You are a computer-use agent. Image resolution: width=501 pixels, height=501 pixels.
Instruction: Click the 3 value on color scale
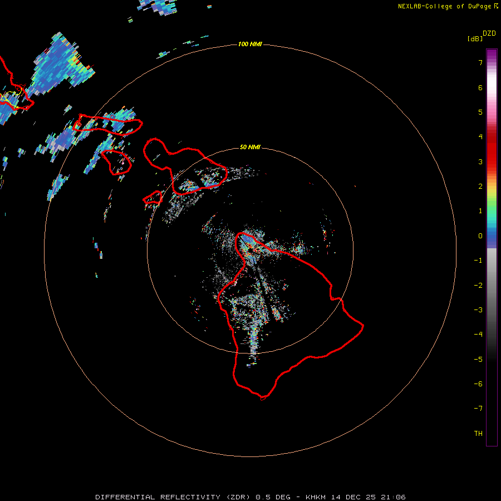pos(480,161)
